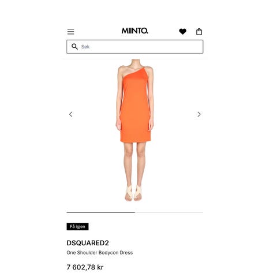Viewport: 277px width, 277px height.
Task: Open the hamburger navigation menu
Action: (70, 31)
